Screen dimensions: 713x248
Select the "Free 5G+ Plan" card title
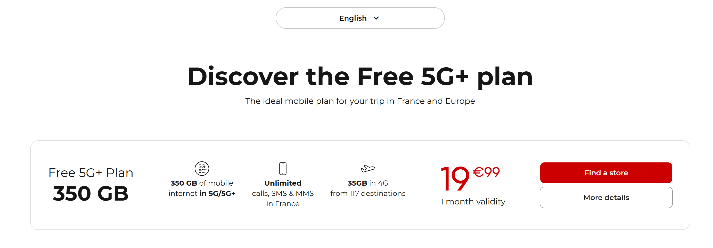[91, 173]
